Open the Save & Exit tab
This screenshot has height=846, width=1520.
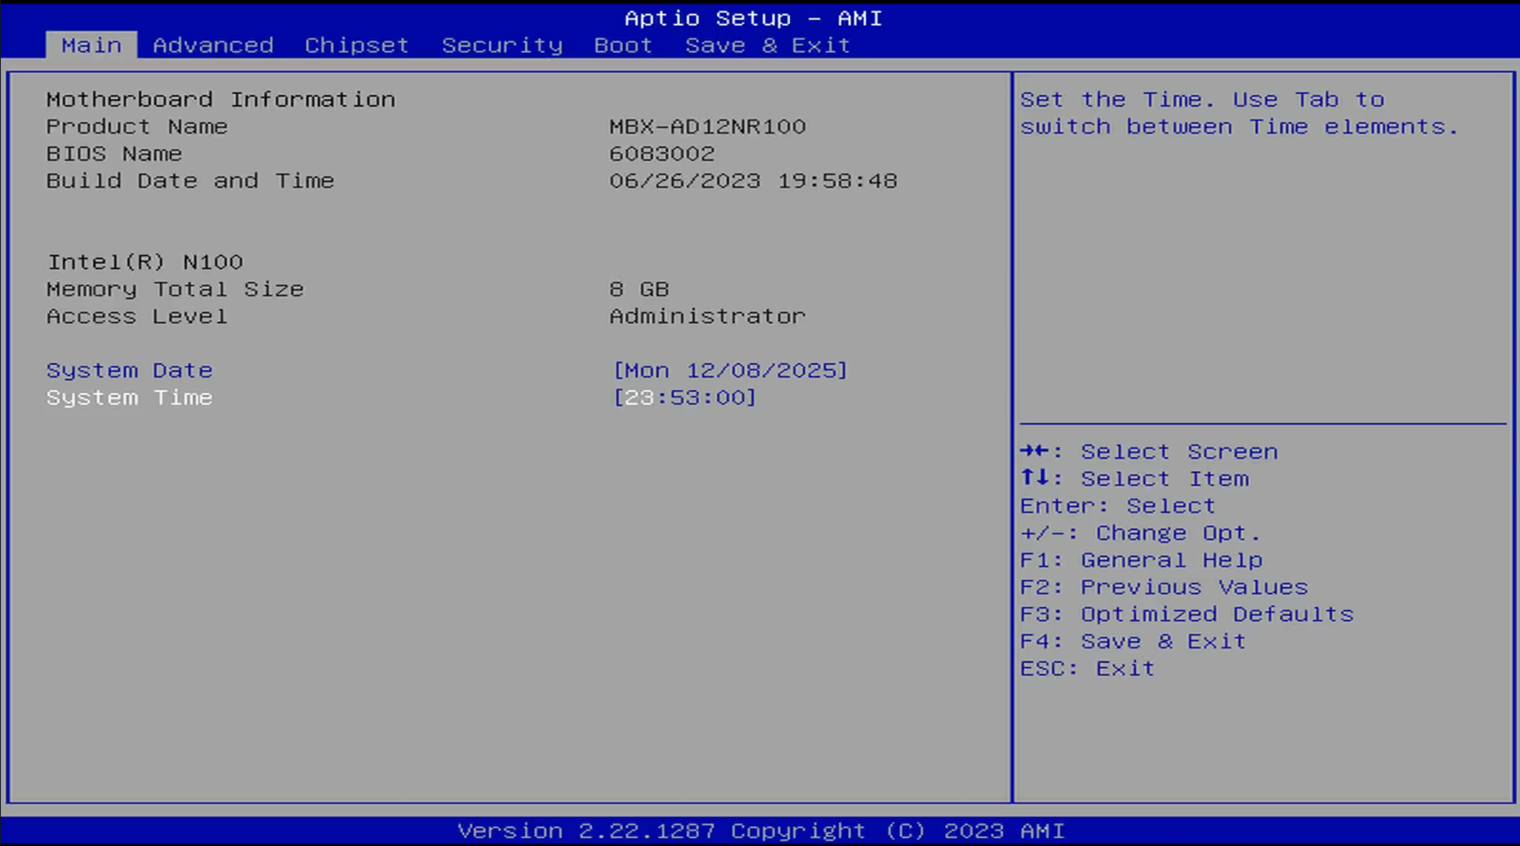click(768, 45)
